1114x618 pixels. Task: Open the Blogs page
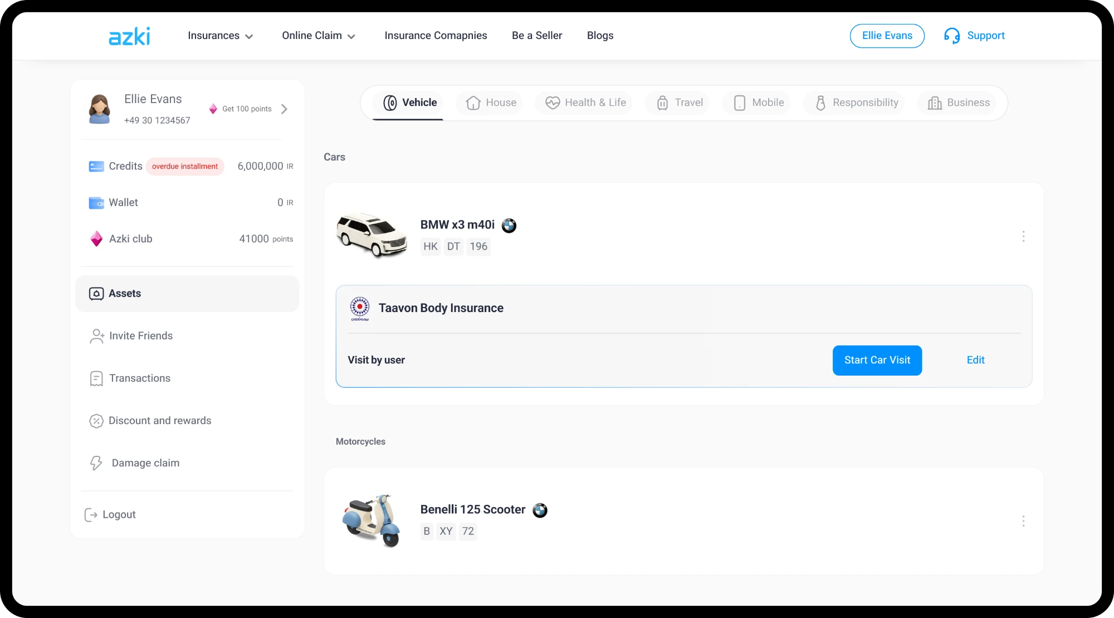(x=600, y=36)
